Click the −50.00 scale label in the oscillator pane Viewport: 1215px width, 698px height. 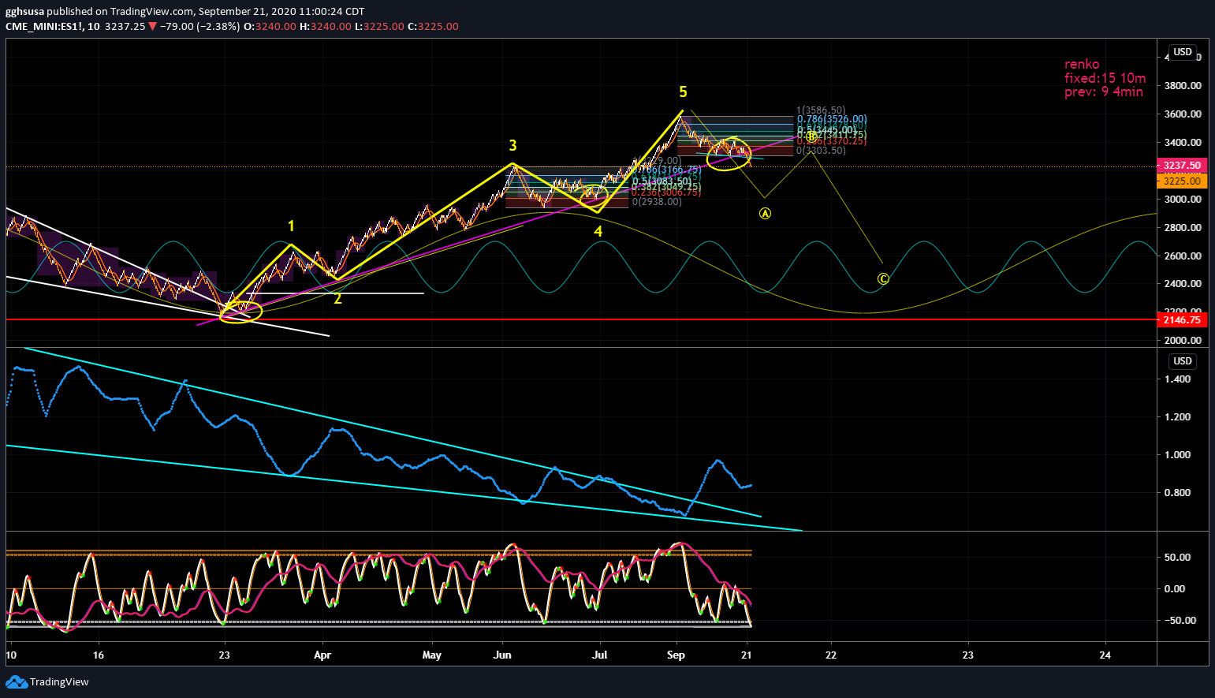1178,620
